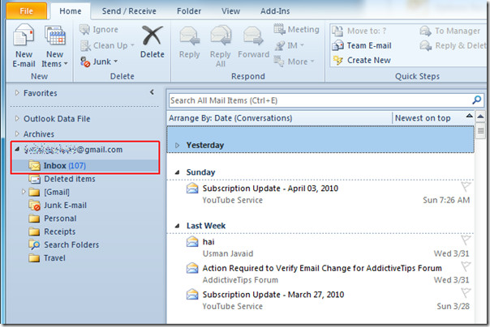This screenshot has width=490, height=327.
Task: Expand the Favorites section
Action: [17, 92]
